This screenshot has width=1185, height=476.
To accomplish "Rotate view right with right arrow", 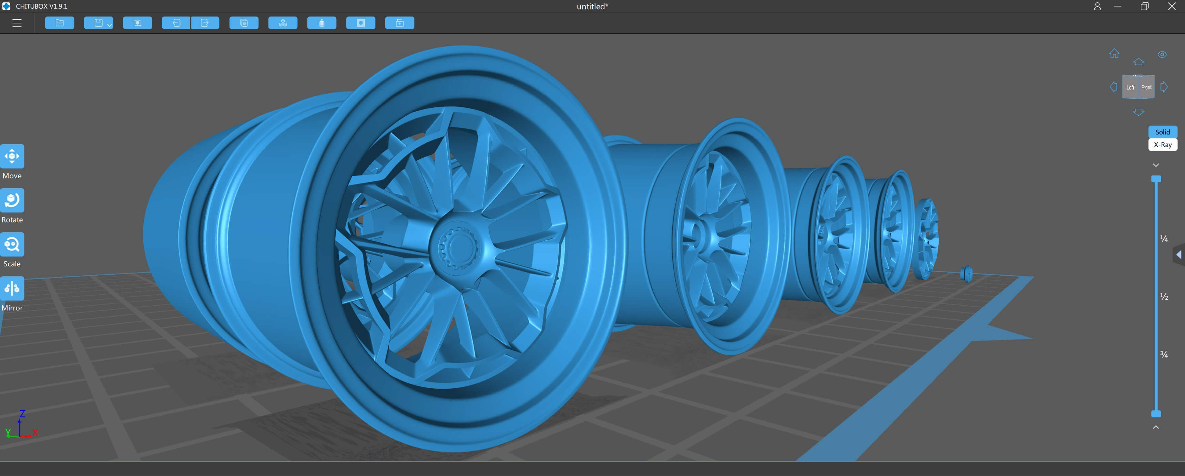I will point(1164,87).
